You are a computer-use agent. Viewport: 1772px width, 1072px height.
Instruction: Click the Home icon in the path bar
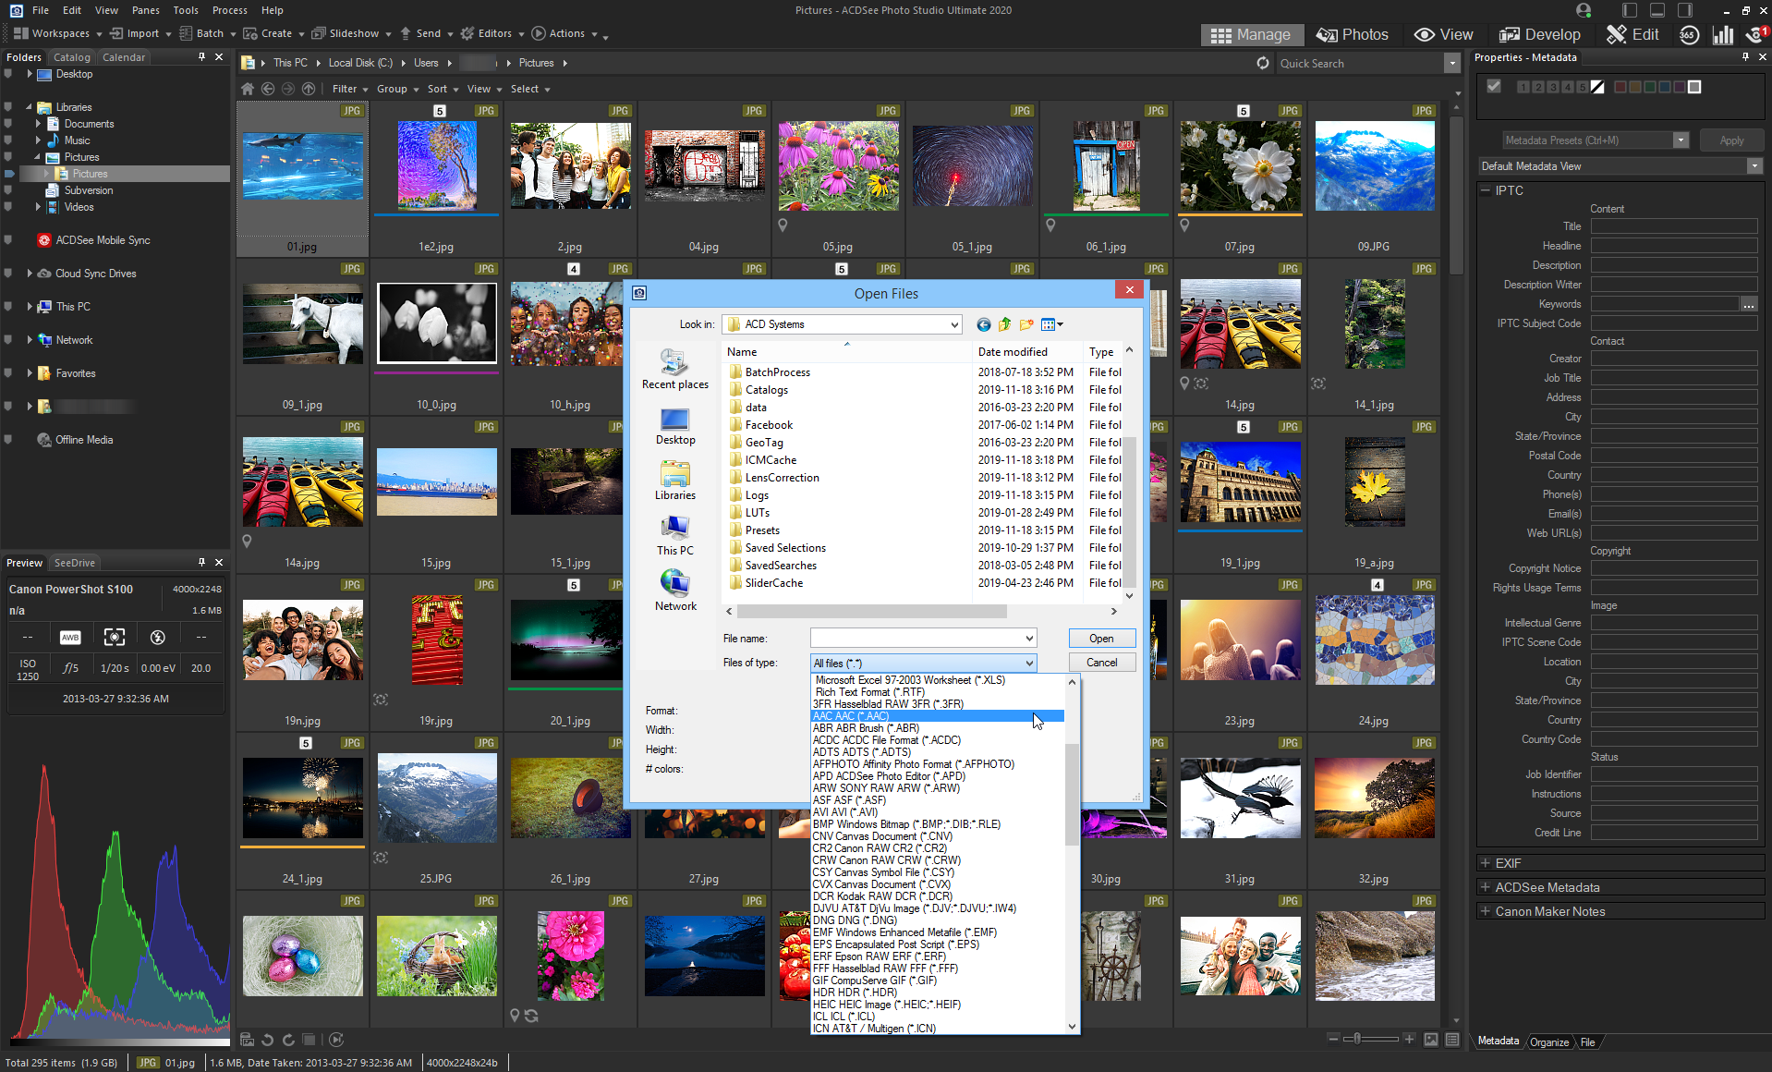point(247,89)
